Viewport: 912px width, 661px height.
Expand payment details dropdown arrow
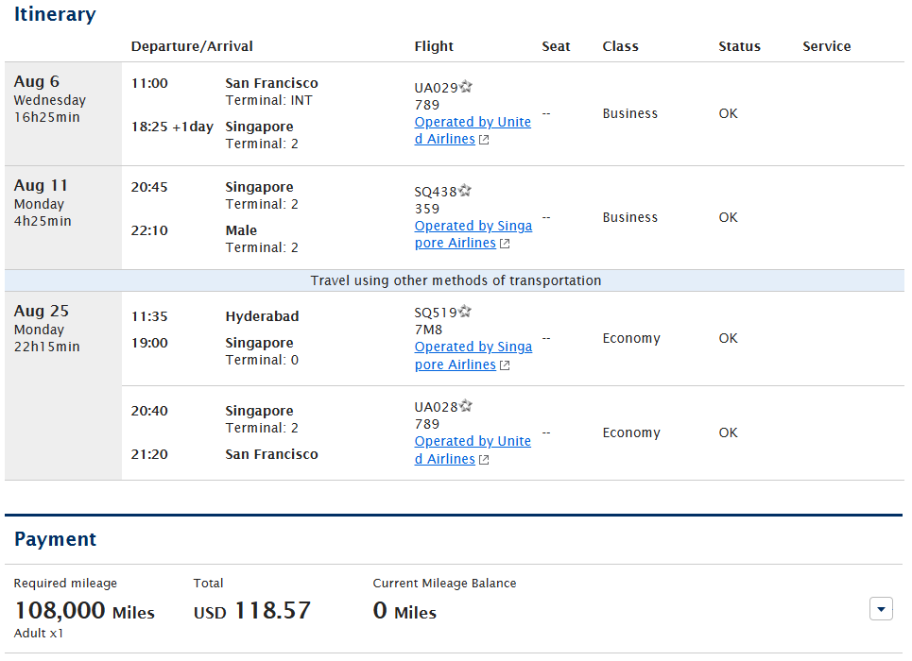point(881,609)
